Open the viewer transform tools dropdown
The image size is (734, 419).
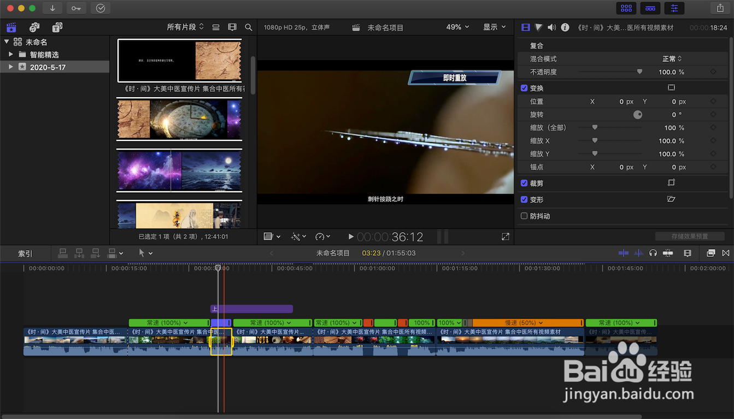[272, 237]
